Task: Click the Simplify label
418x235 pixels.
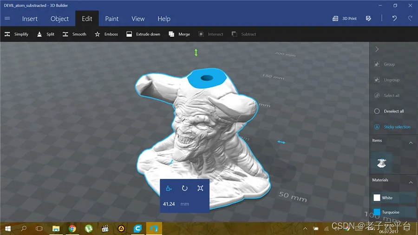Action: coord(21,34)
